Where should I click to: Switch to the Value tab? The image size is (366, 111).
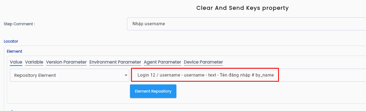(x=16, y=62)
